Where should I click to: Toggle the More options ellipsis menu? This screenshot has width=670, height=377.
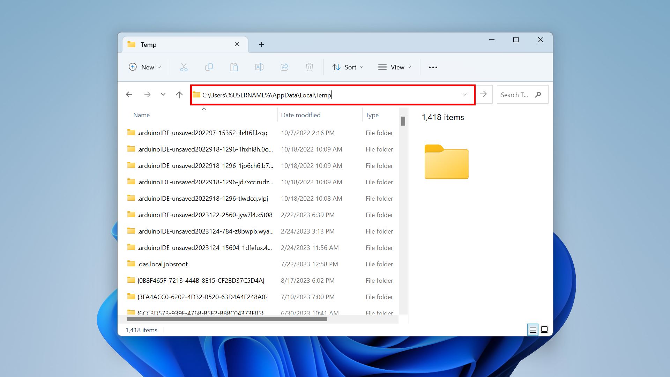point(433,67)
